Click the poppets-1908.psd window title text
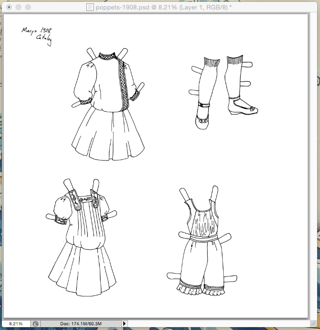This screenshot has width=320, height=330. click(164, 8)
